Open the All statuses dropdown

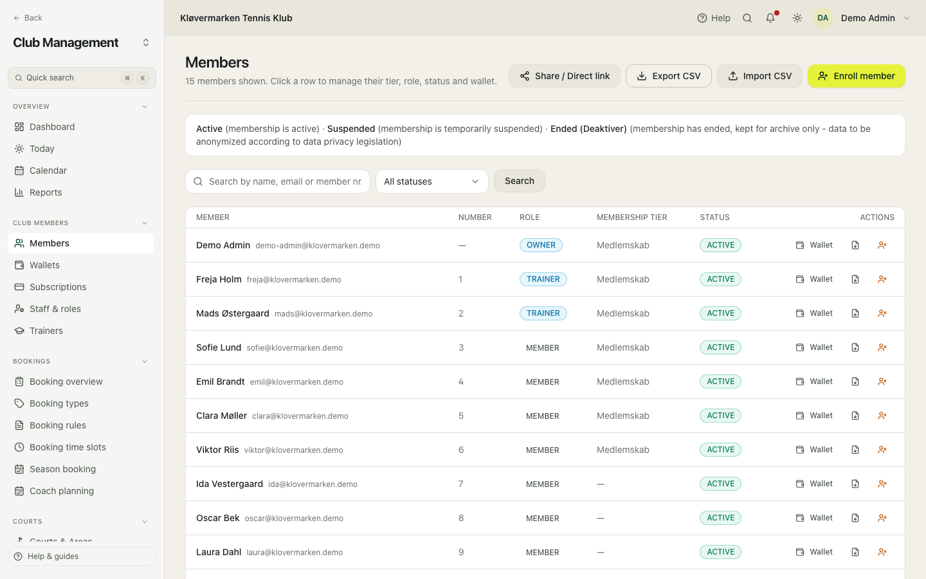click(x=432, y=181)
